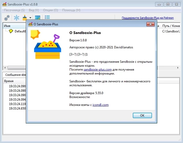183x143 pixels.
Task: Click the broom cleanup icon
Action: 25,18
